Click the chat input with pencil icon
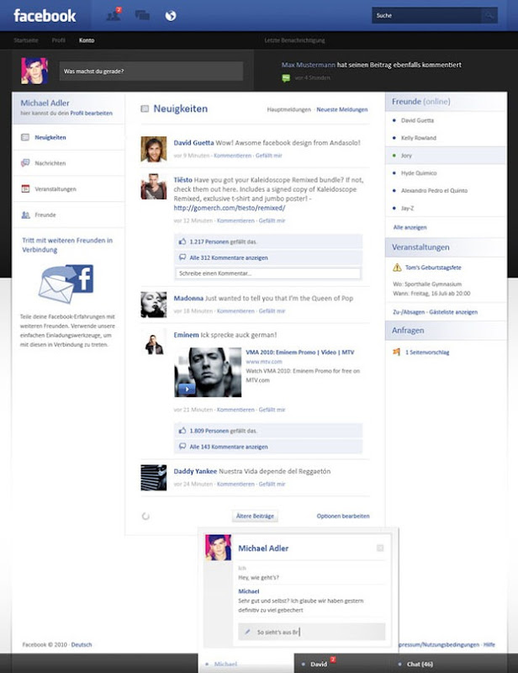 click(x=312, y=632)
